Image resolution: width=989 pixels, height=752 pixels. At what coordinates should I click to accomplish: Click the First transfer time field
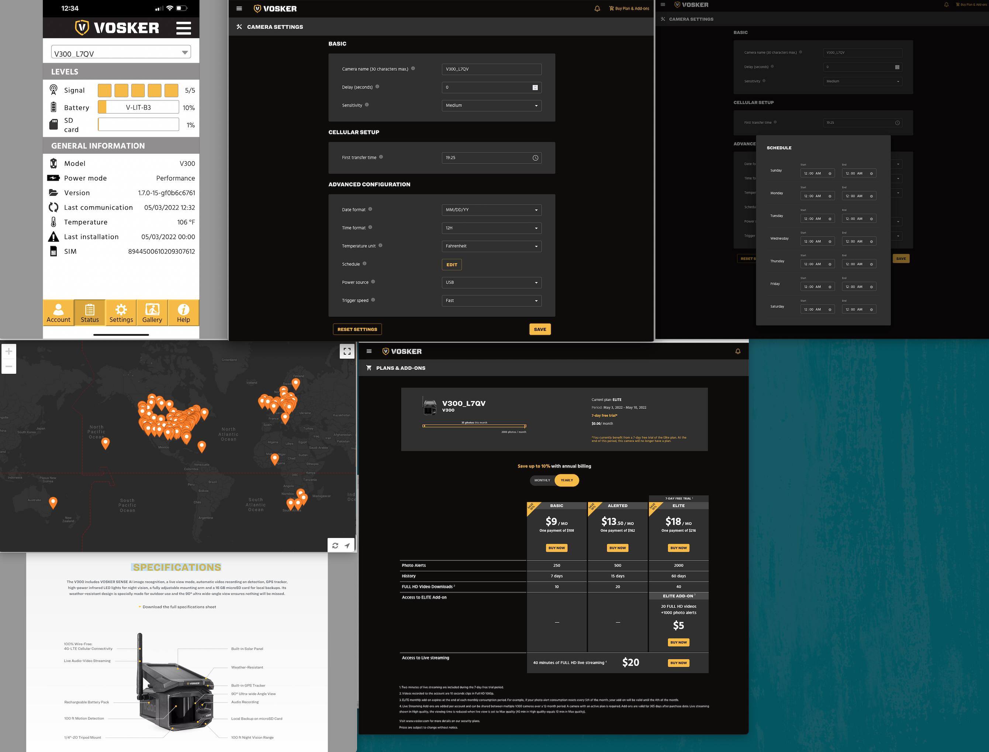[x=491, y=158]
